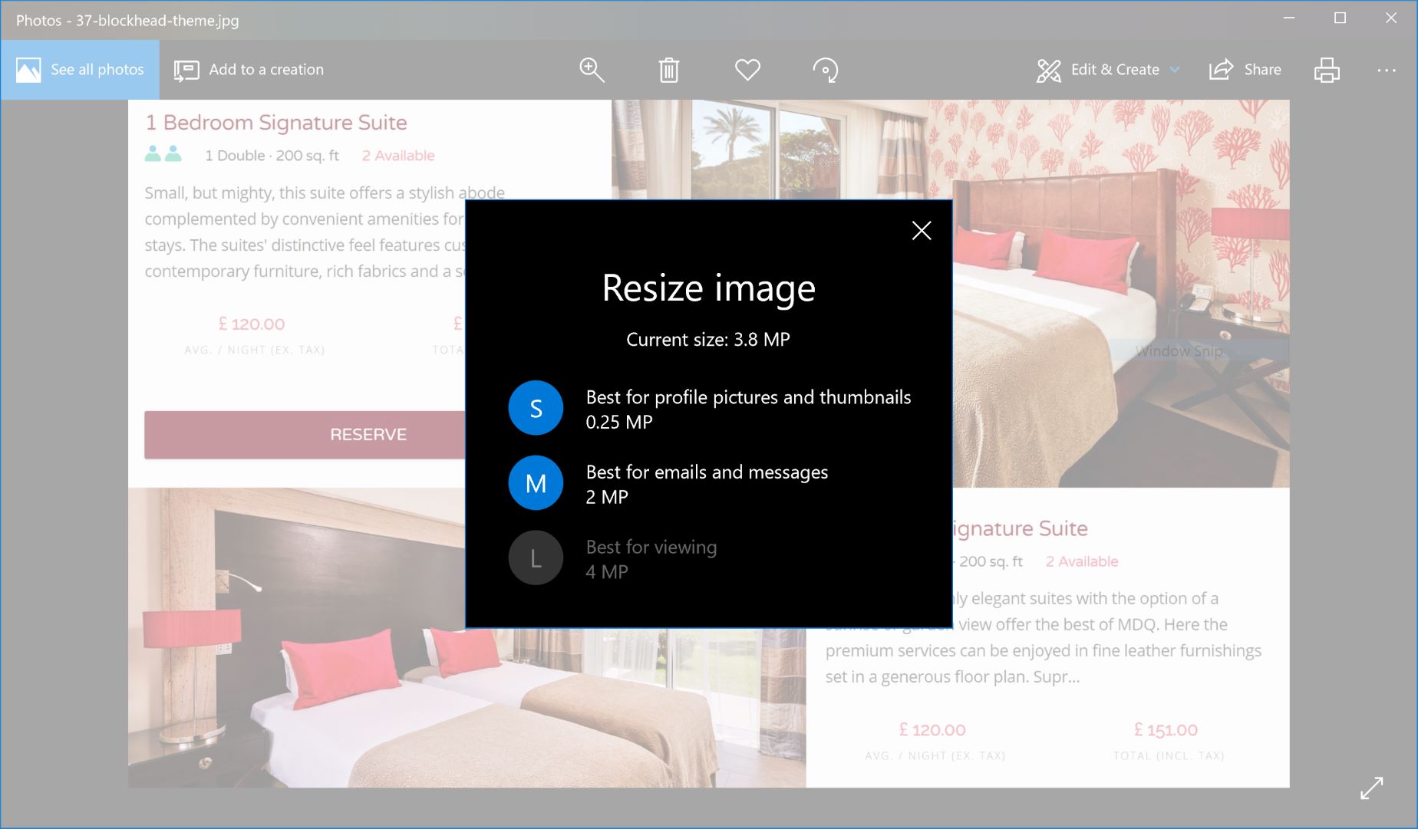1418x829 pixels.
Task: Click the Resize image heading
Action: click(x=708, y=288)
